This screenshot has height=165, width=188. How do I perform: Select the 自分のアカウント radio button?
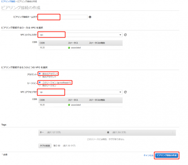click(40, 74)
